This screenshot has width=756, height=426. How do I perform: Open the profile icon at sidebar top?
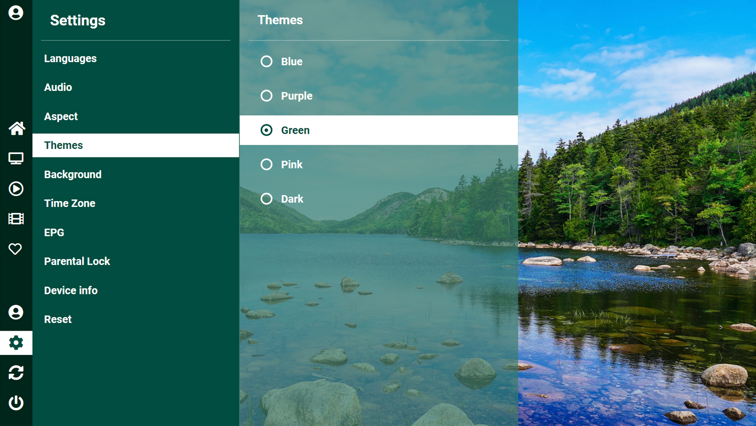coord(16,13)
